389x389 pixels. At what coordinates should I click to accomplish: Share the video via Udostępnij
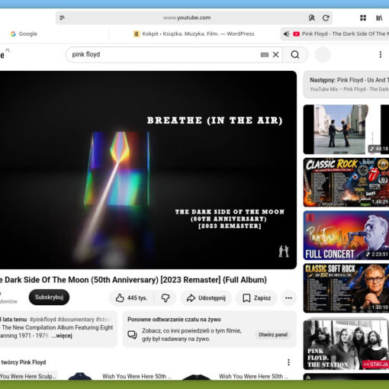click(x=206, y=297)
